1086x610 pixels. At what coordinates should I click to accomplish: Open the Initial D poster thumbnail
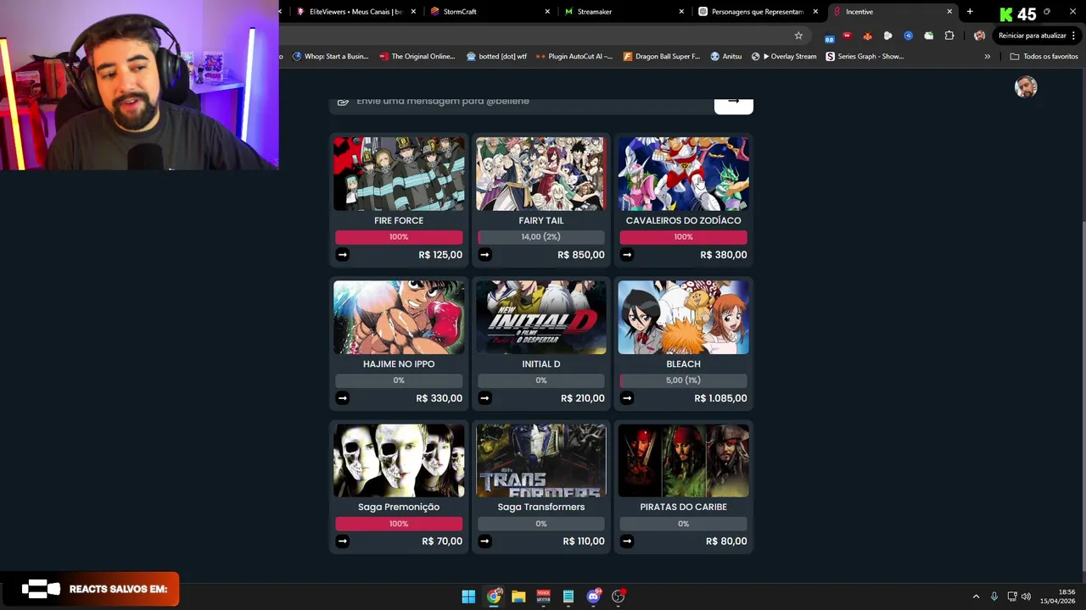(541, 317)
